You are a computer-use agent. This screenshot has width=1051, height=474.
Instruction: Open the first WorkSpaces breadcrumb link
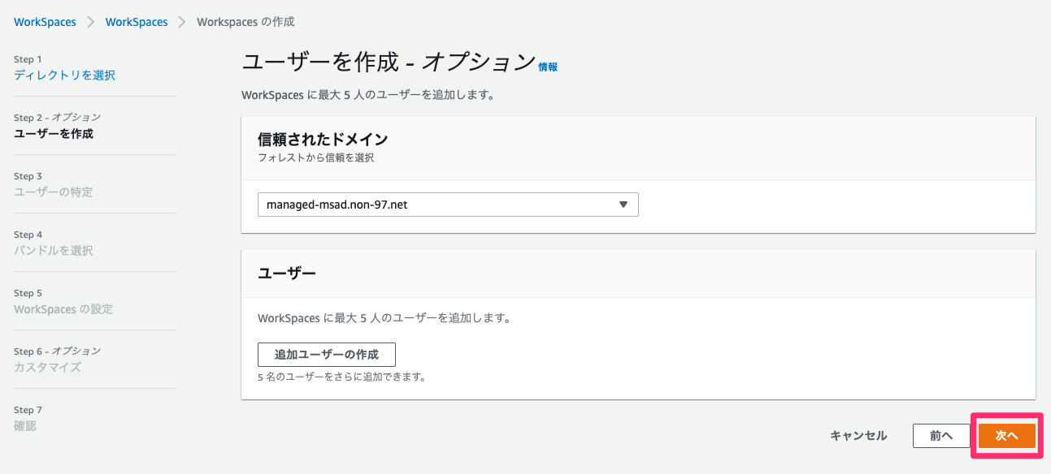pyautogui.click(x=45, y=22)
